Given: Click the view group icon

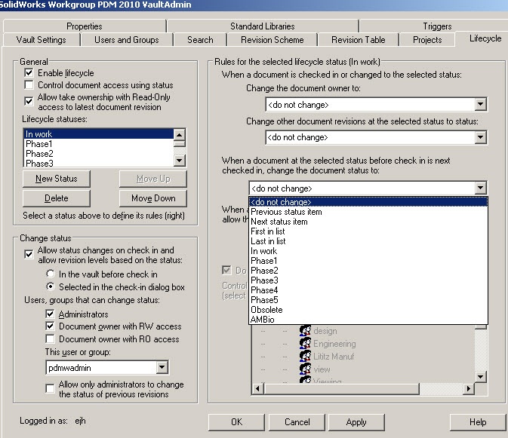Looking at the screenshot, I should 305,369.
